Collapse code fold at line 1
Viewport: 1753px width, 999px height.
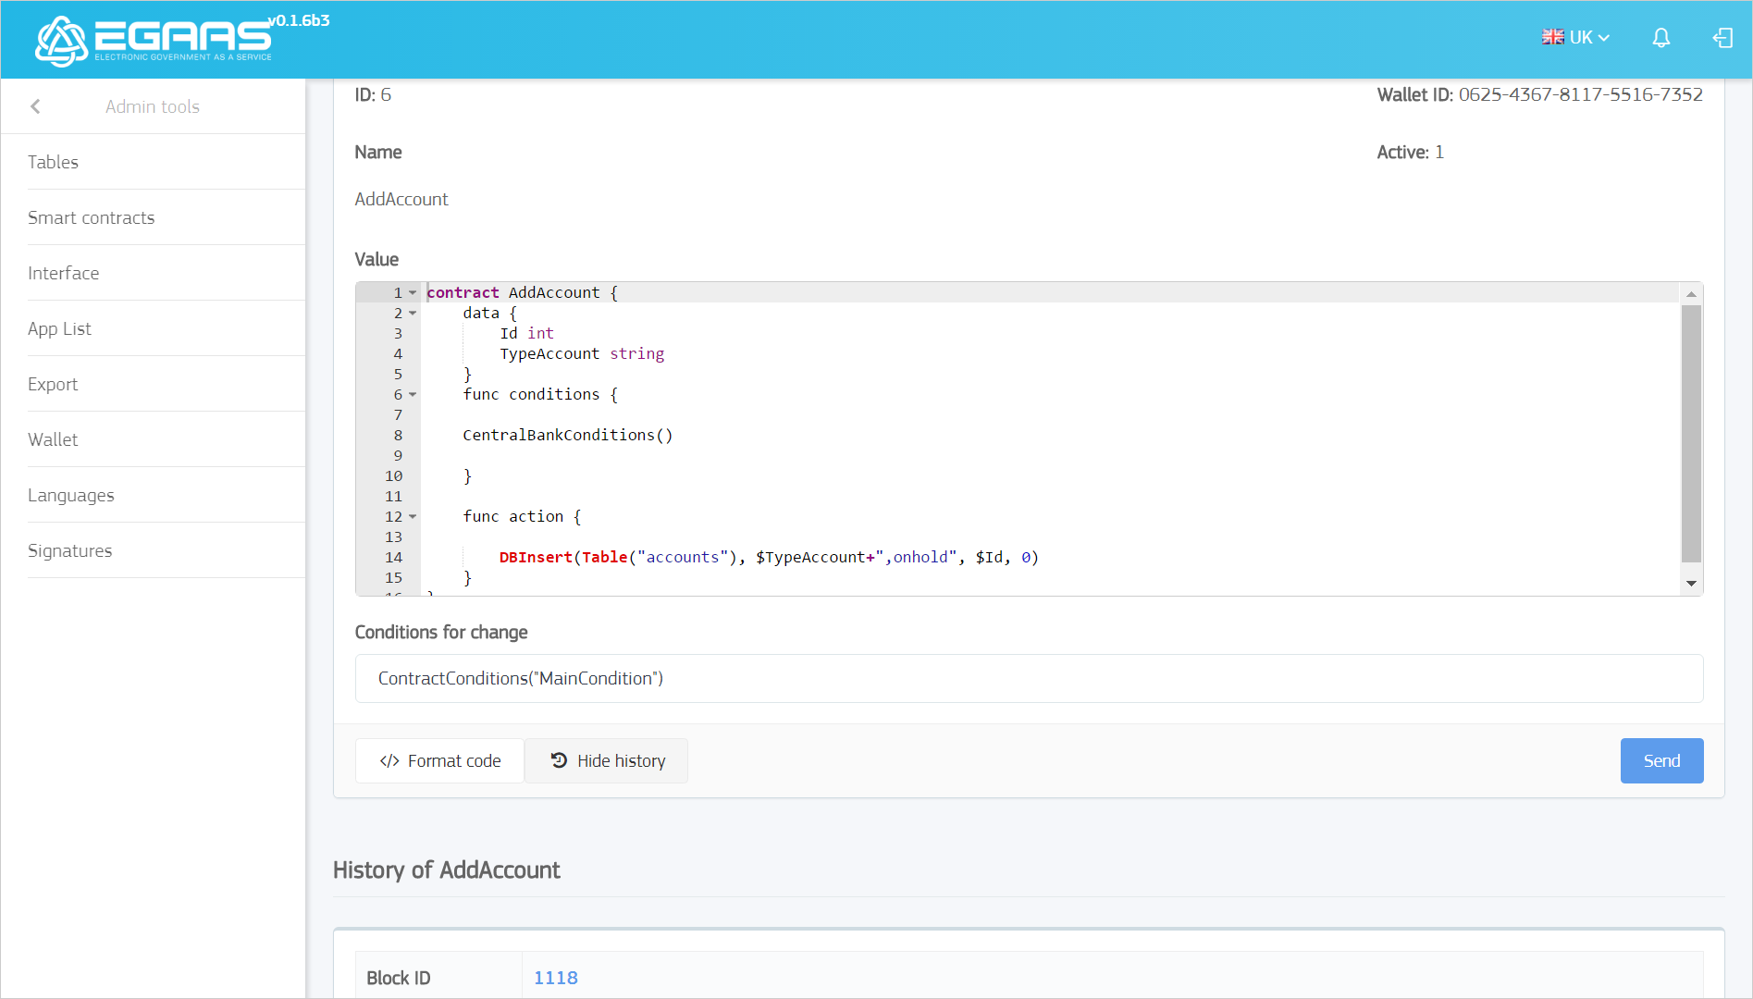point(413,293)
